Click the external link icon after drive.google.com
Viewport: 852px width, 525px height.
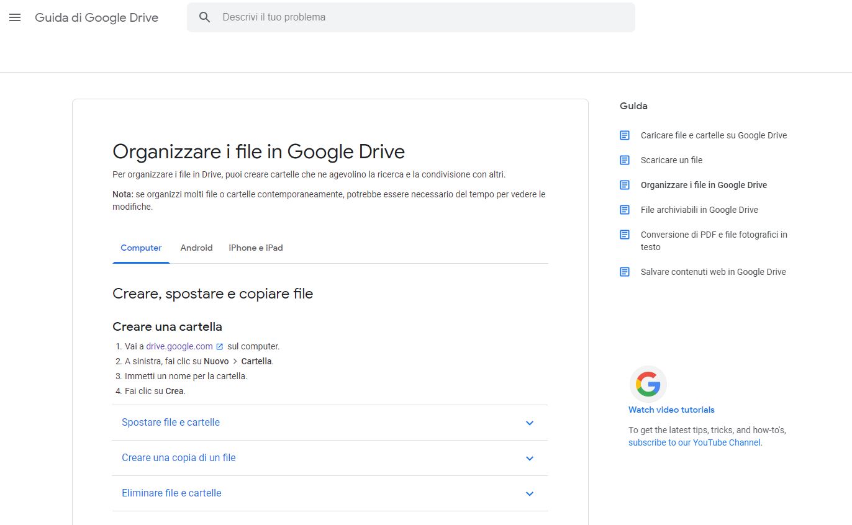click(x=219, y=347)
